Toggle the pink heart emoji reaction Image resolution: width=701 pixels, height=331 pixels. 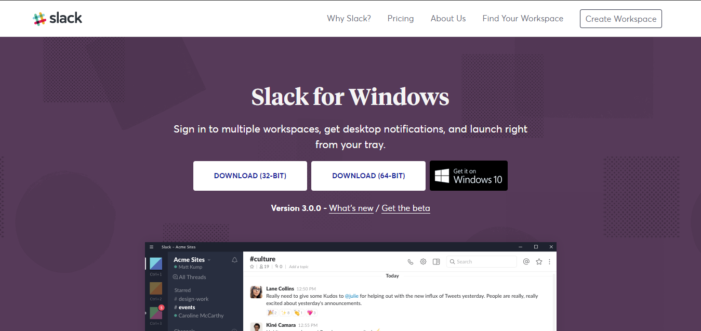click(311, 313)
